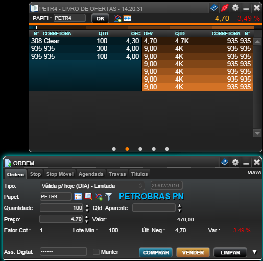Screen dimensions: 263x261
Task: Close the PETR4 Livro de Ofertas window
Action: pos(257,8)
